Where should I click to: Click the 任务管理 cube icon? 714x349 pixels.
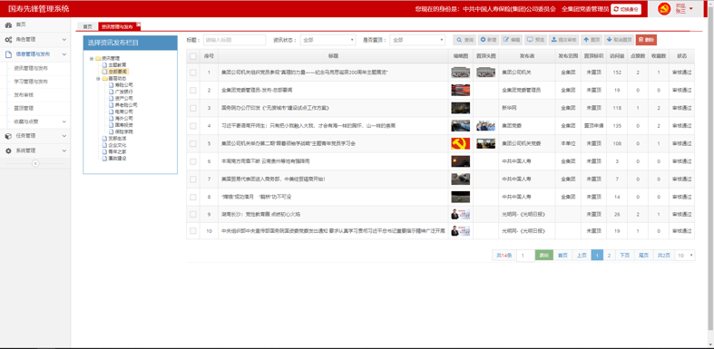point(9,136)
